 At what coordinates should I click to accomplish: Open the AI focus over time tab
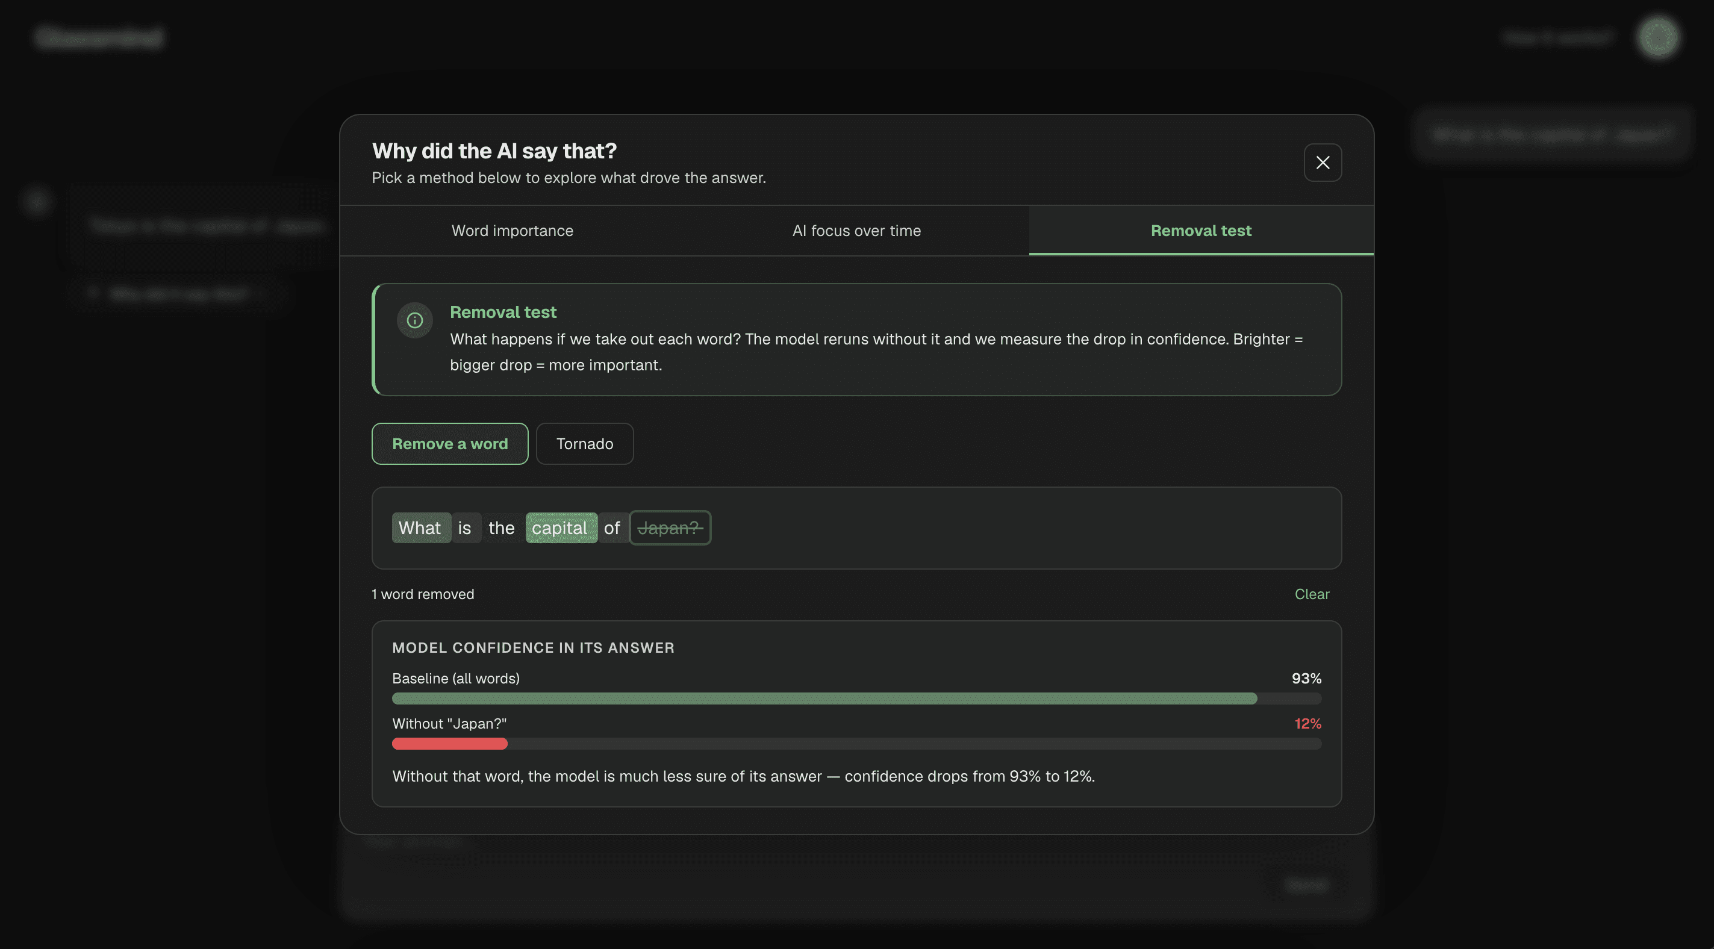[856, 230]
